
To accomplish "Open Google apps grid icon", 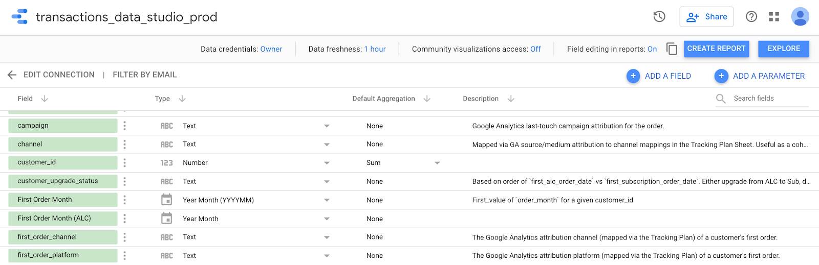I will click(774, 17).
